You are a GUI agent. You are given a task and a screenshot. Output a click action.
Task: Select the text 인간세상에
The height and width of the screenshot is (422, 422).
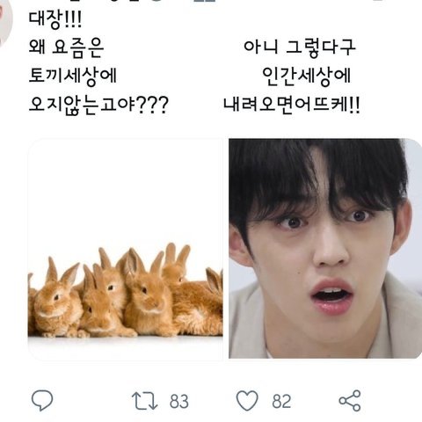point(307,76)
